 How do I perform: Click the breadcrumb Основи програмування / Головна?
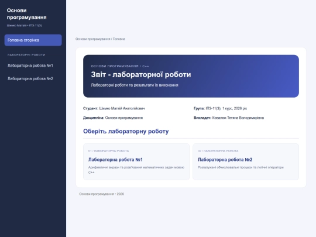point(100,39)
